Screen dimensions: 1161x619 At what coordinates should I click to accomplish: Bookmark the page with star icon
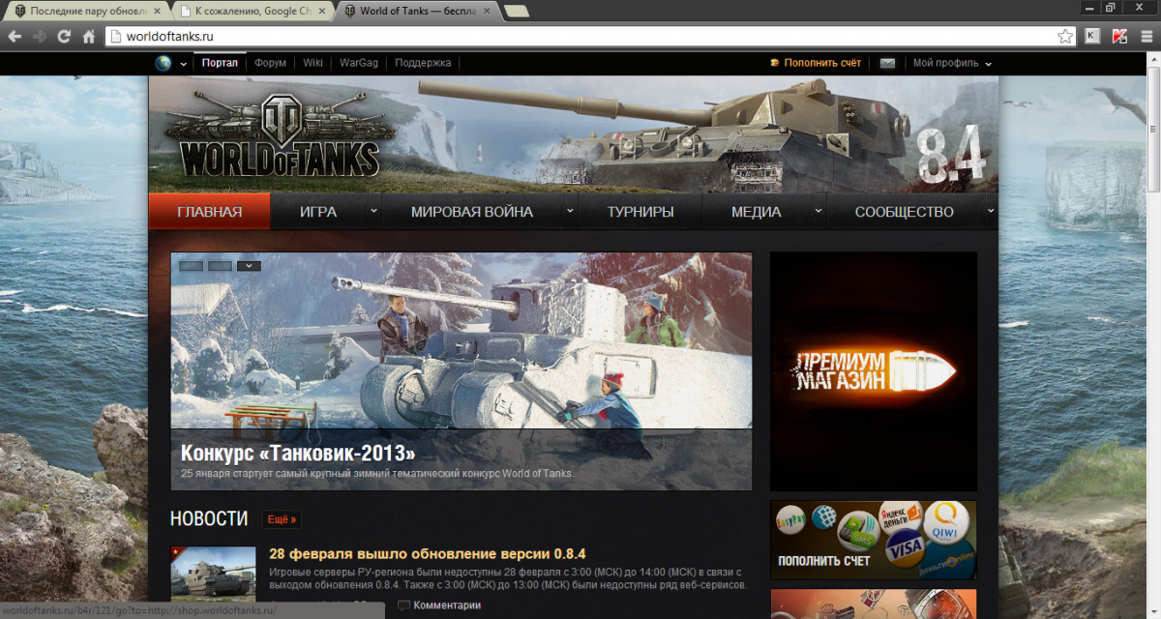pyautogui.click(x=1065, y=37)
